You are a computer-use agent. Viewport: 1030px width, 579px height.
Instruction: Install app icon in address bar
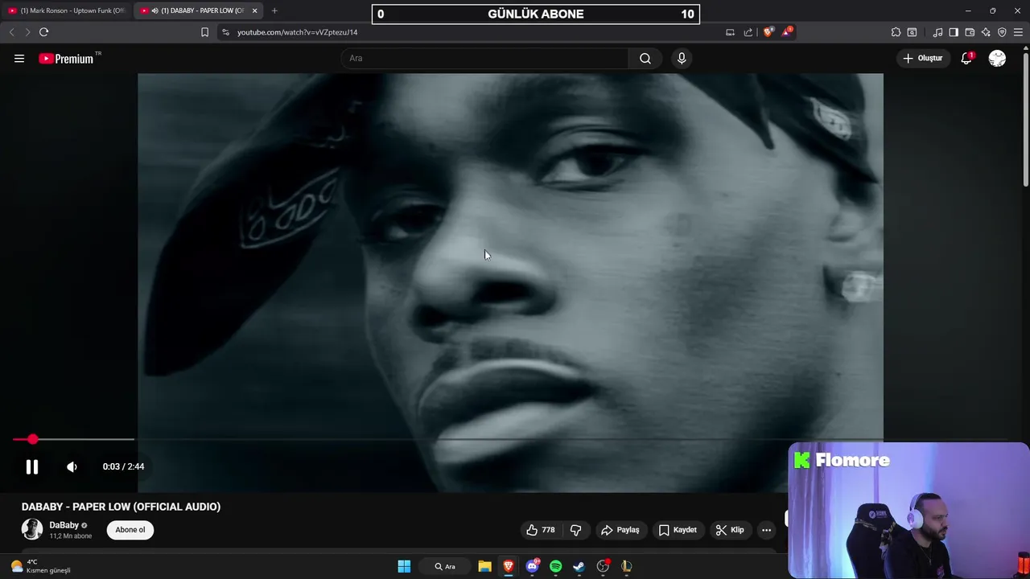730,32
